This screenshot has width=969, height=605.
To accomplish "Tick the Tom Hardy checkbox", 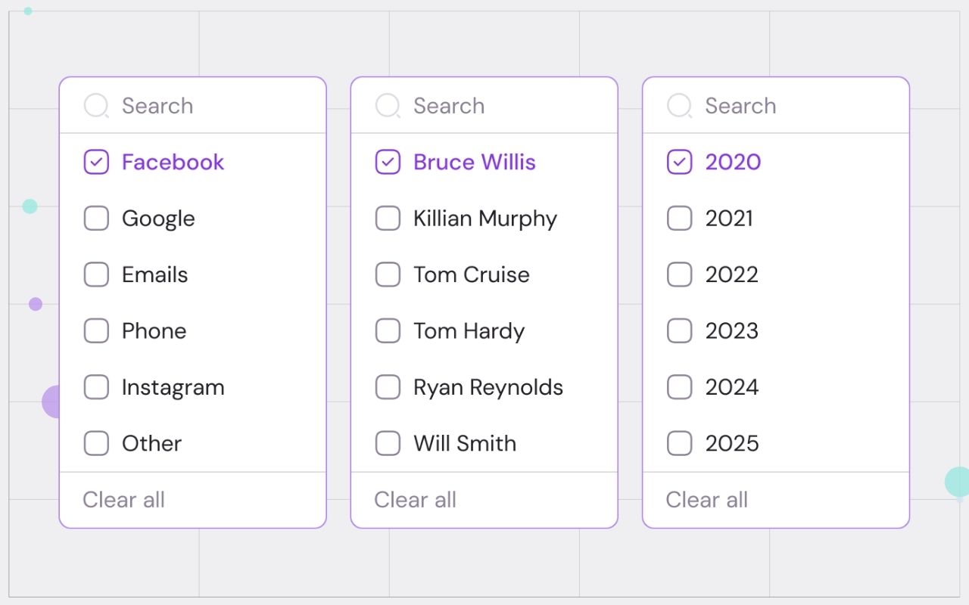I will 388,330.
